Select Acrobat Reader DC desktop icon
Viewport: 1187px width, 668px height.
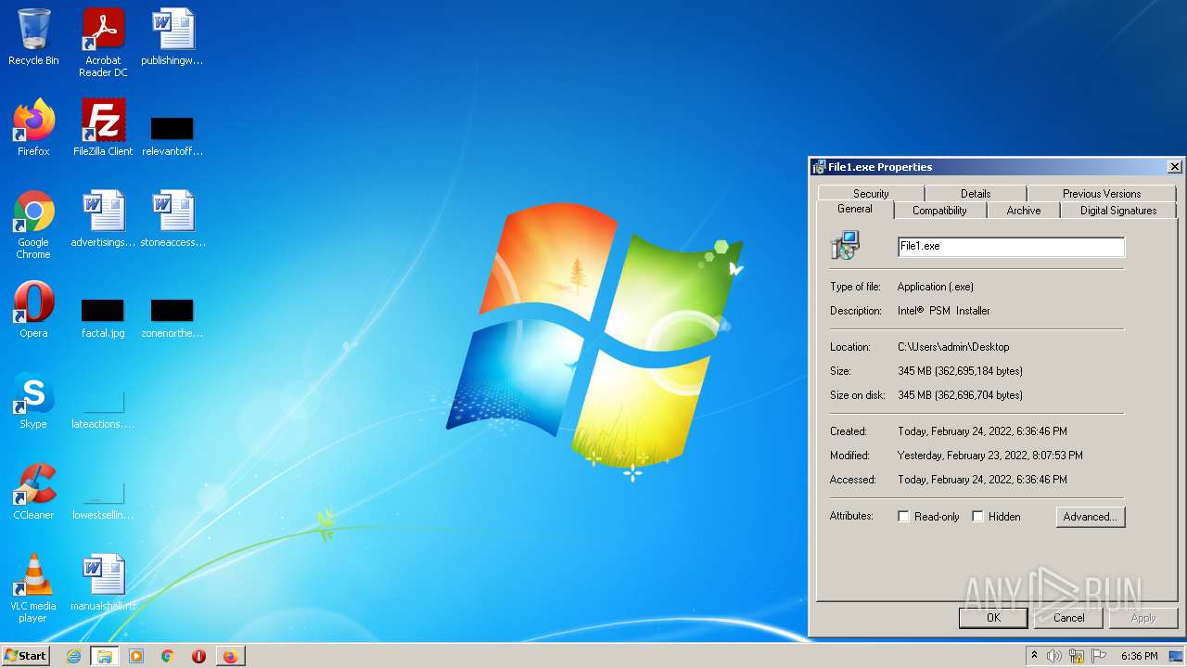point(103,43)
